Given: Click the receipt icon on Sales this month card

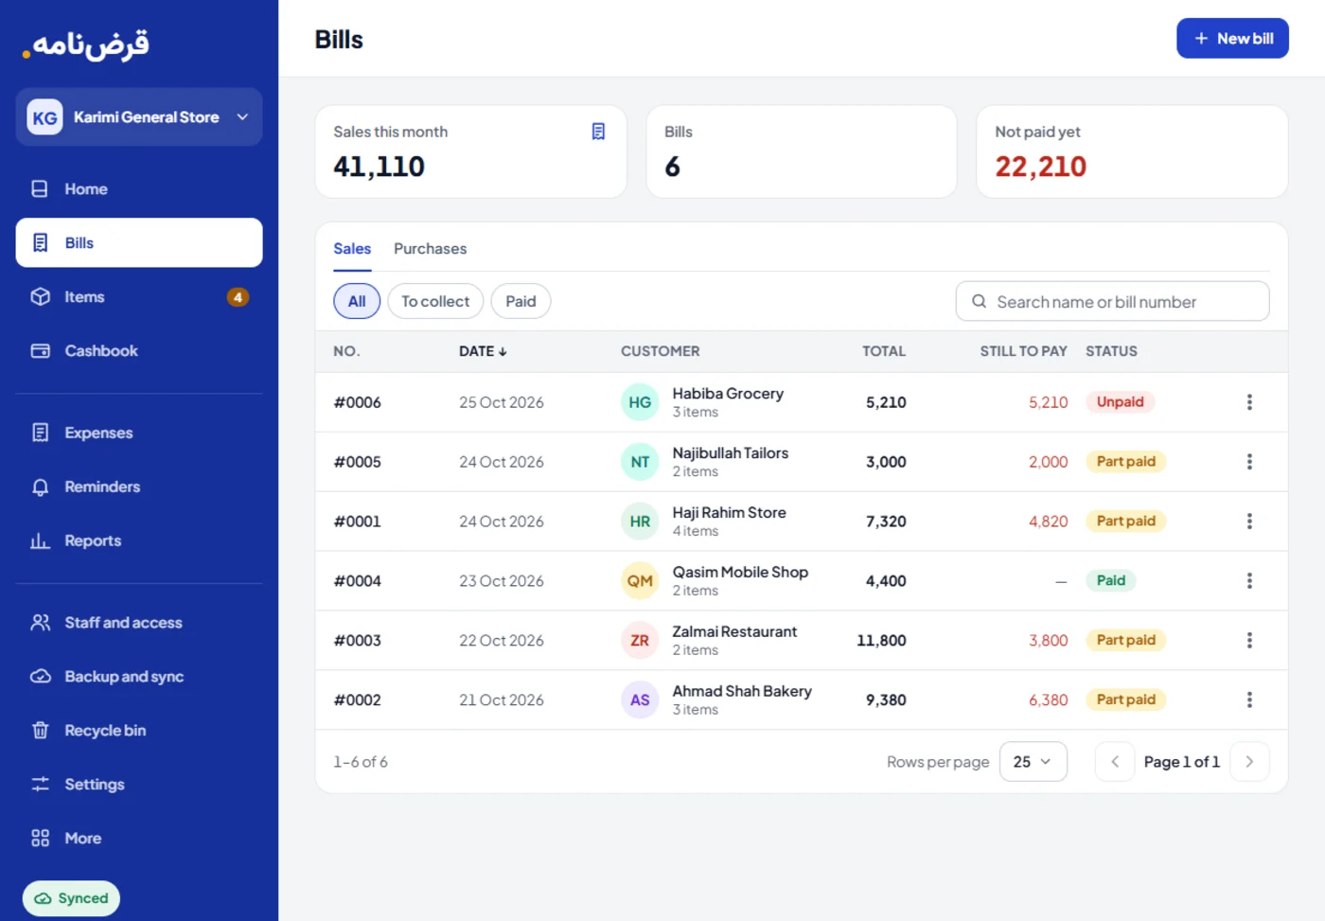Looking at the screenshot, I should [x=598, y=132].
